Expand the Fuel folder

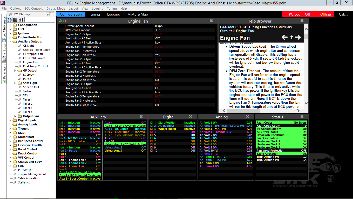pos(10,29)
